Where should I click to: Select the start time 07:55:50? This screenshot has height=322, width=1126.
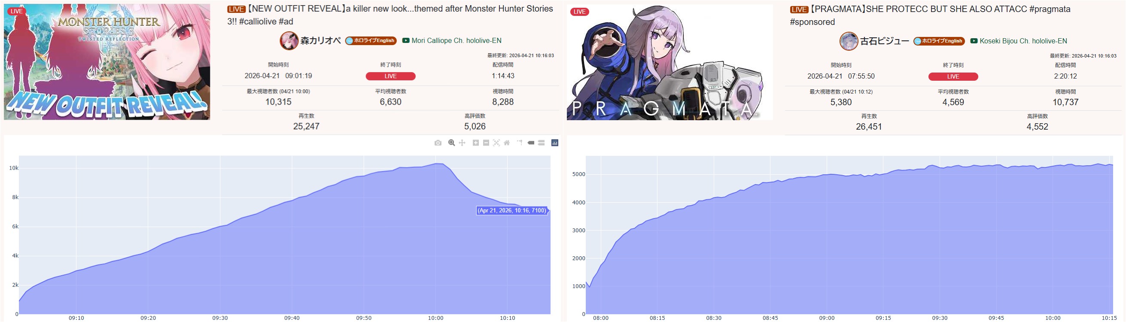(861, 76)
